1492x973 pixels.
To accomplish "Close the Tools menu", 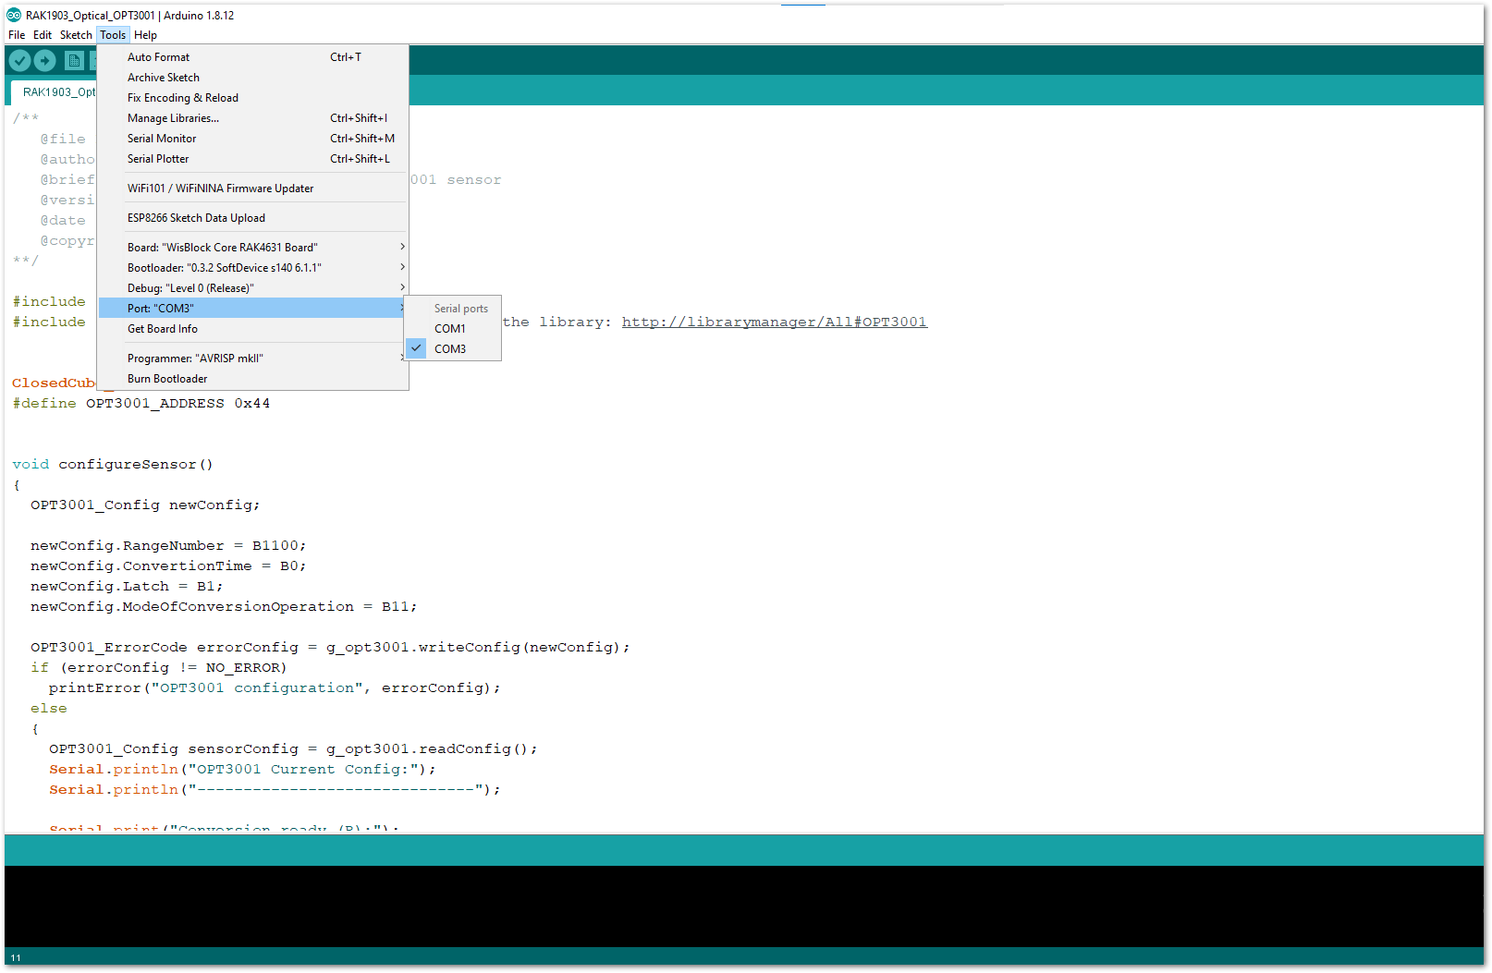I will coord(113,35).
